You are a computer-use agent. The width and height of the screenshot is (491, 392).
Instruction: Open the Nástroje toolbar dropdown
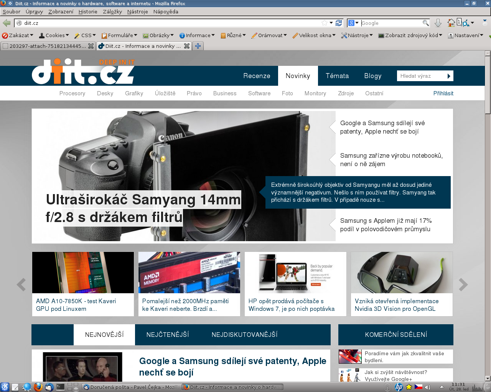357,35
